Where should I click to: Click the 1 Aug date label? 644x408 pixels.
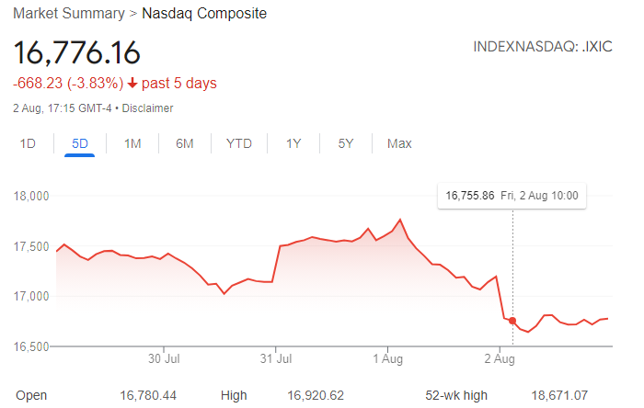[386, 358]
